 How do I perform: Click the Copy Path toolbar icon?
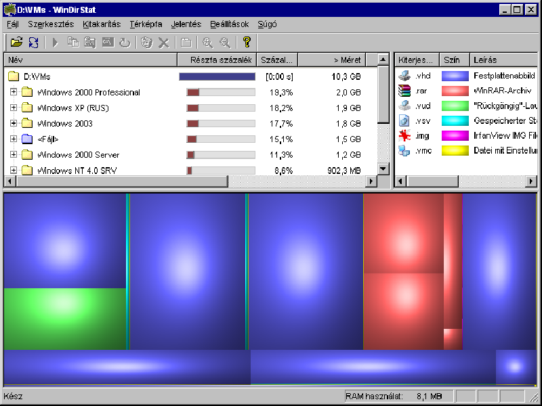coord(73,42)
